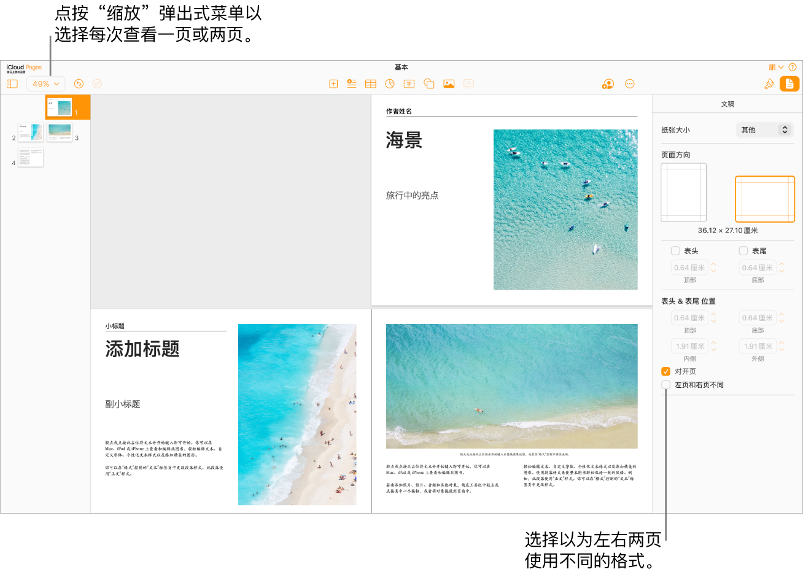This screenshot has height=575, width=803.
Task: Click the Help question mark button
Action: pyautogui.click(x=793, y=67)
